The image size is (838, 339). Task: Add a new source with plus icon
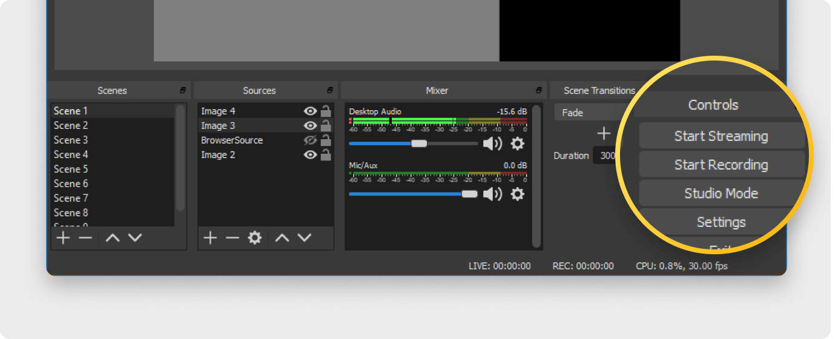[x=209, y=238]
